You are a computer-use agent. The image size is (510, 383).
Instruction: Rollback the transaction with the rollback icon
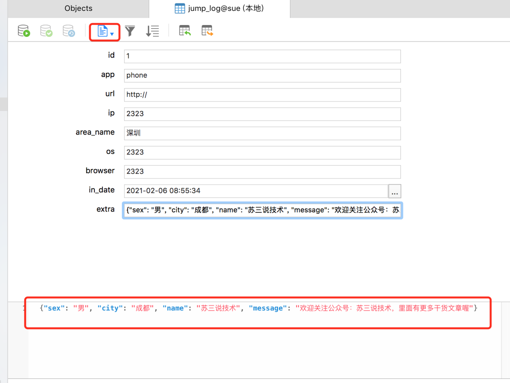click(68, 30)
